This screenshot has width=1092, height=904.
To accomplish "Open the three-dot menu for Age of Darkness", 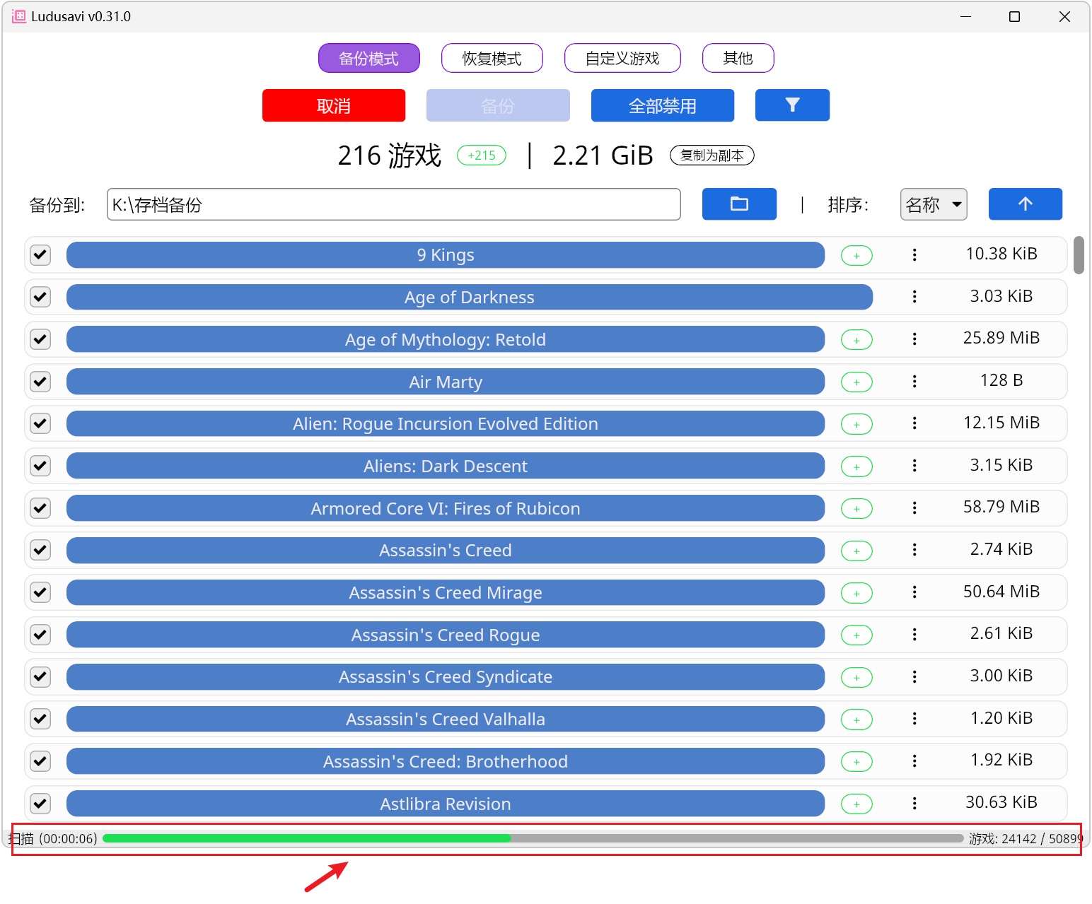I will click(914, 297).
